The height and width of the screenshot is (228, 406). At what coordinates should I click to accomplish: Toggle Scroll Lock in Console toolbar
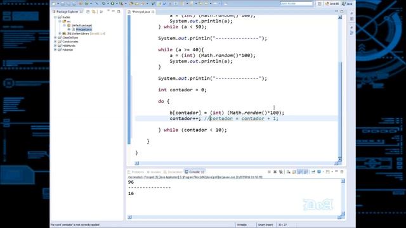click(x=294, y=172)
